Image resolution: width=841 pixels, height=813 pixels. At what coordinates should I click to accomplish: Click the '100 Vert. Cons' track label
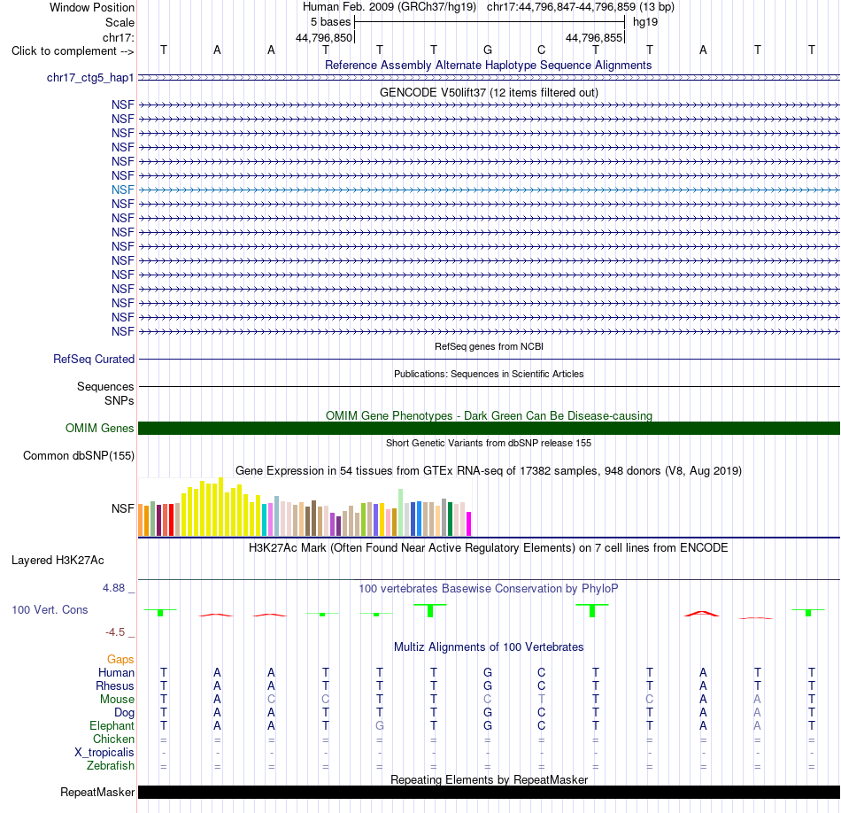tap(50, 609)
